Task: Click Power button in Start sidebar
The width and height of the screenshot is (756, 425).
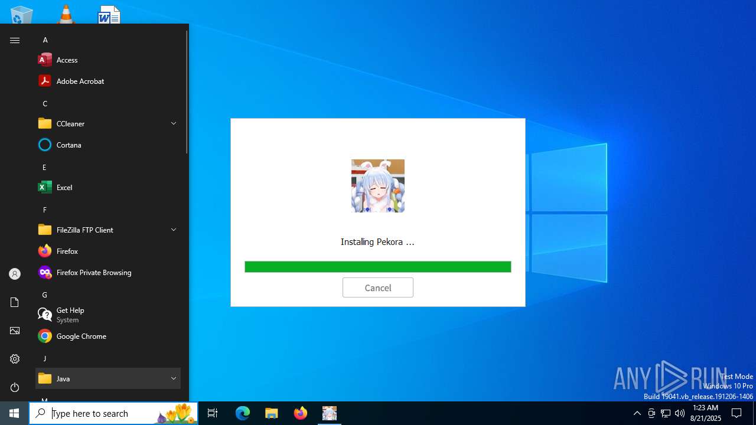Action: (x=15, y=387)
